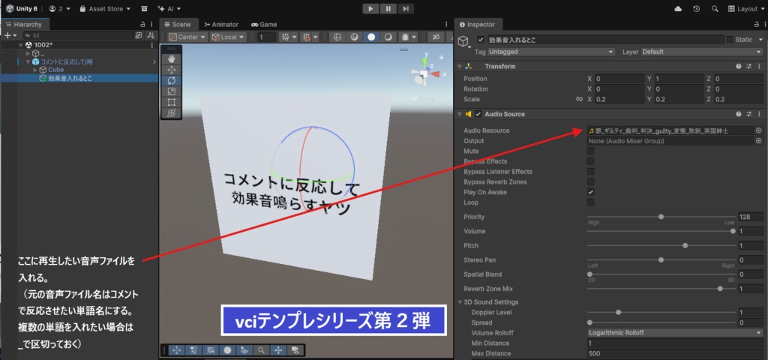The height and width of the screenshot is (360, 768).
Task: Open the Center pivot dropdown
Action: pos(187,37)
